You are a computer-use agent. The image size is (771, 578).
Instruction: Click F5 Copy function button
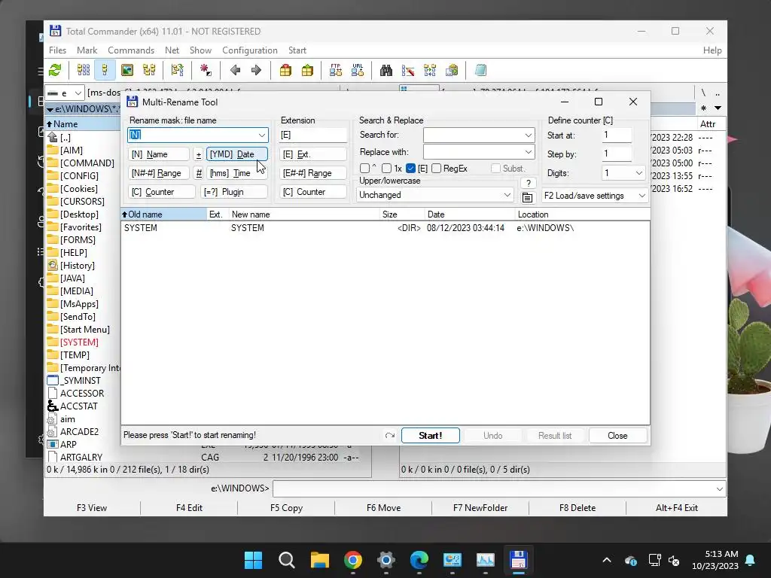pos(286,508)
